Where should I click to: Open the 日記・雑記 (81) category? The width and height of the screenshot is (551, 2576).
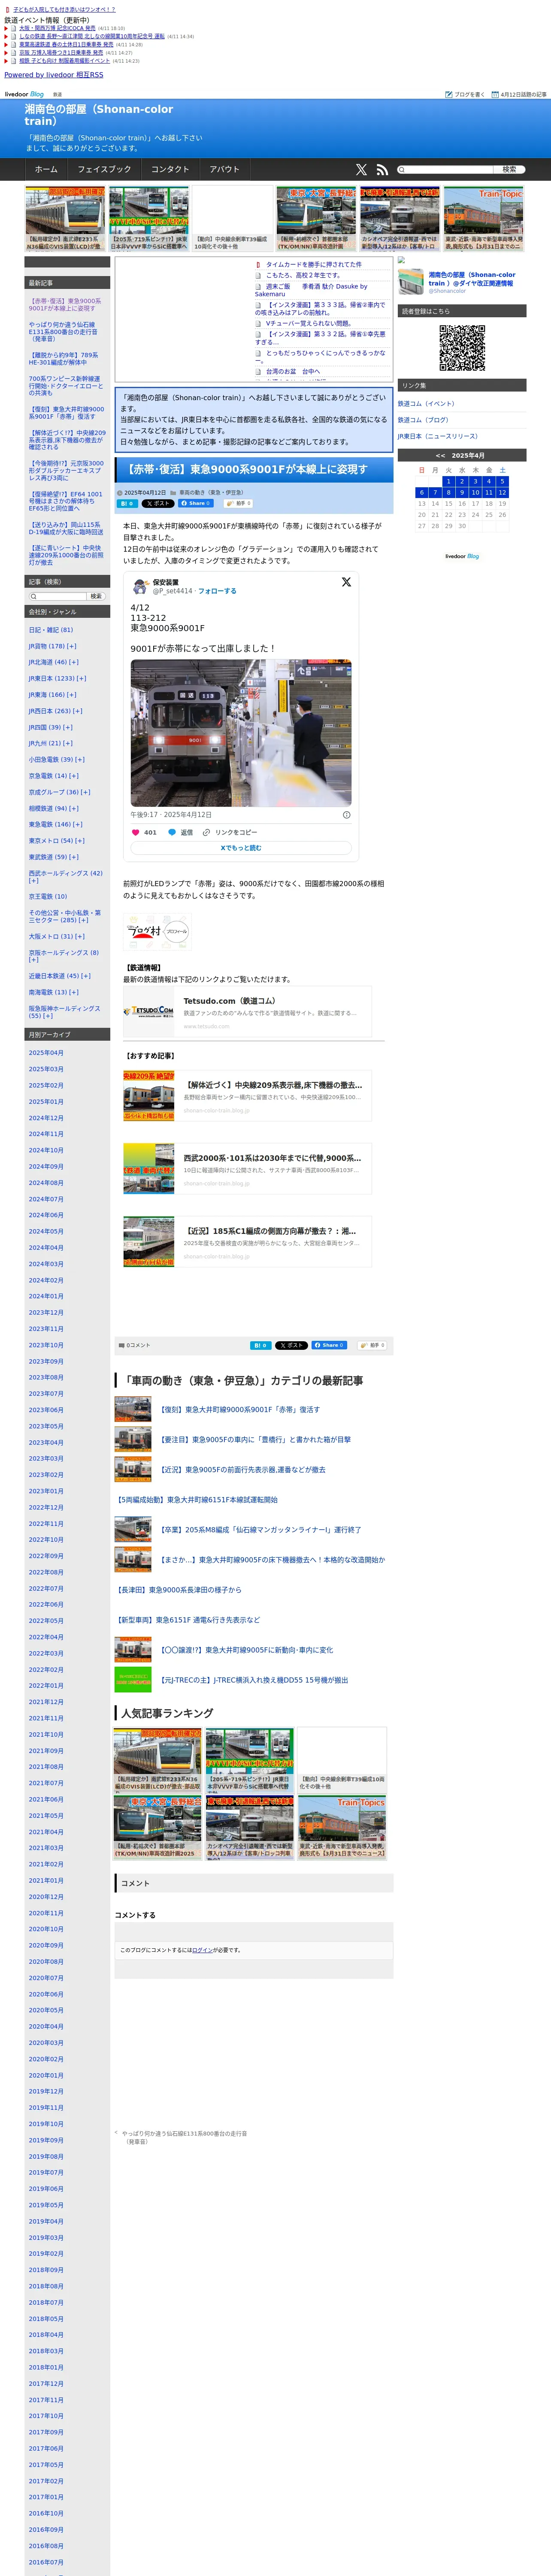pos(51,630)
